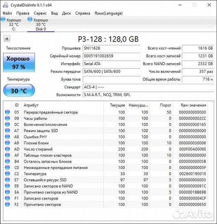Select the Плохие блоки attribute text
The height and width of the screenshot is (224, 217).
tap(36, 143)
